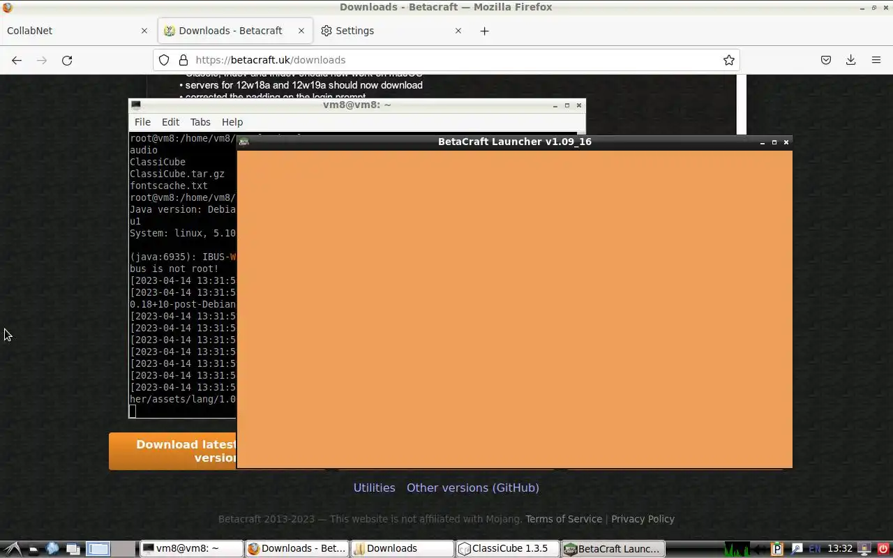Click the Firefox logo in title bar
The image size is (893, 558).
point(8,7)
